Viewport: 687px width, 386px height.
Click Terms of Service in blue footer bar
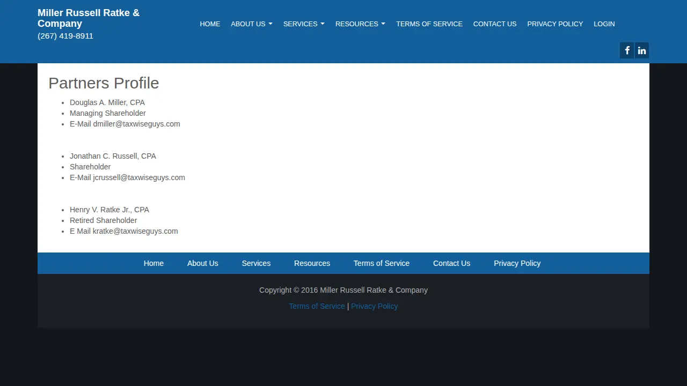pos(382,263)
